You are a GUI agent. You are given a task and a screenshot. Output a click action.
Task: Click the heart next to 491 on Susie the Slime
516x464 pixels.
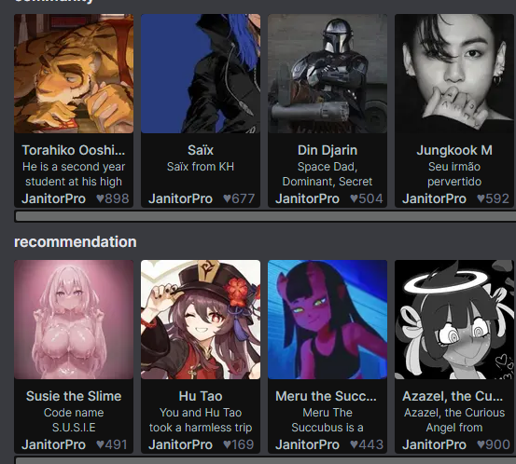pos(100,444)
